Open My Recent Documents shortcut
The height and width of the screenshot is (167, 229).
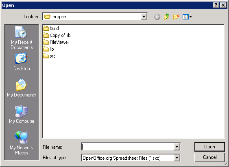point(22,38)
